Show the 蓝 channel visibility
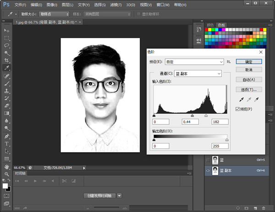Screen dimensions: 275x212 pyautogui.click(x=209, y=160)
